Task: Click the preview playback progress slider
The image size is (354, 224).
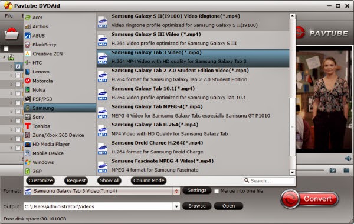Action: (310, 170)
